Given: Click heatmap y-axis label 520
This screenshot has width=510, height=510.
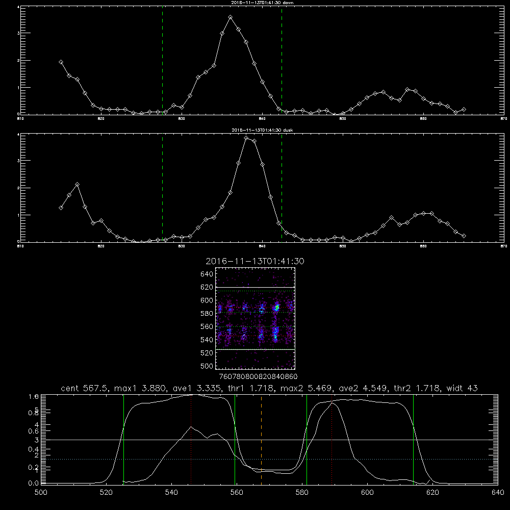Looking at the screenshot, I should pyautogui.click(x=207, y=353).
